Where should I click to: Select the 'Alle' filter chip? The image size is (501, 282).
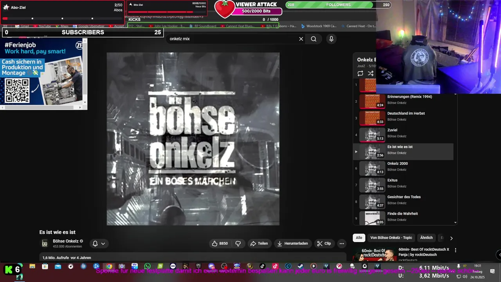(359, 238)
